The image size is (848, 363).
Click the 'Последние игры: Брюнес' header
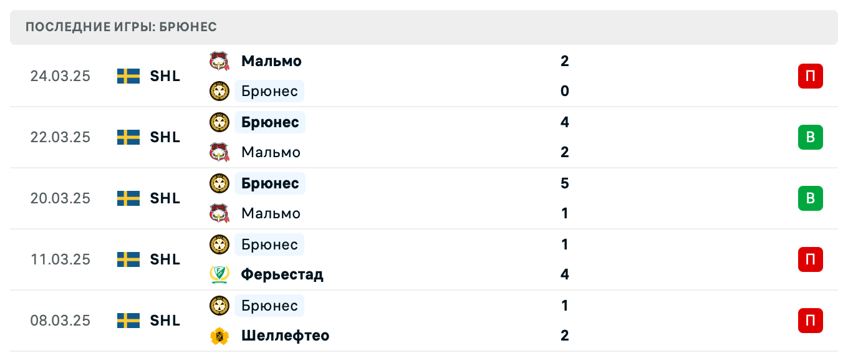coord(122,27)
